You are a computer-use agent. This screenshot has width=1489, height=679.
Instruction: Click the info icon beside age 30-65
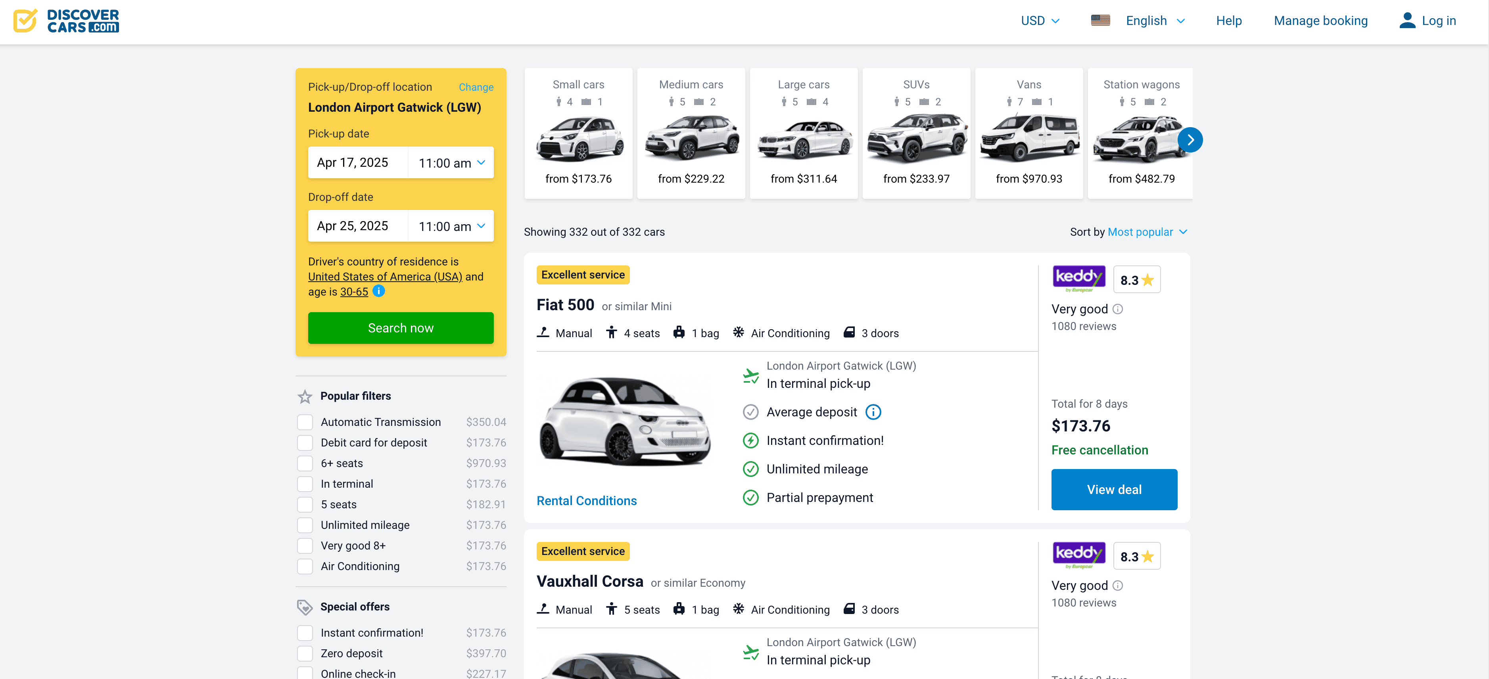coord(379,292)
